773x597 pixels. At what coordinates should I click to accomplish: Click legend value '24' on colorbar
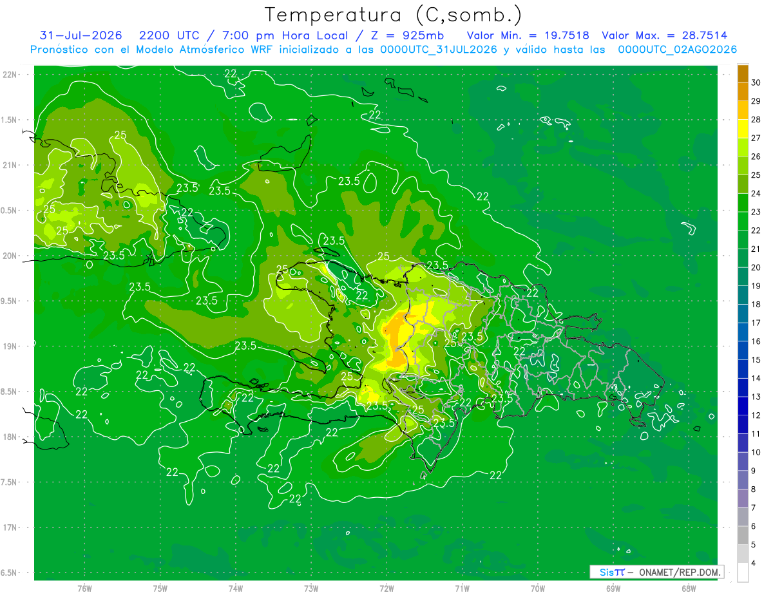click(x=756, y=194)
